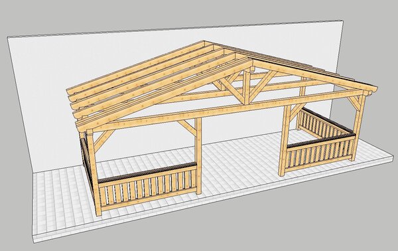Select knee brace on front left corner post

tap(103, 140)
